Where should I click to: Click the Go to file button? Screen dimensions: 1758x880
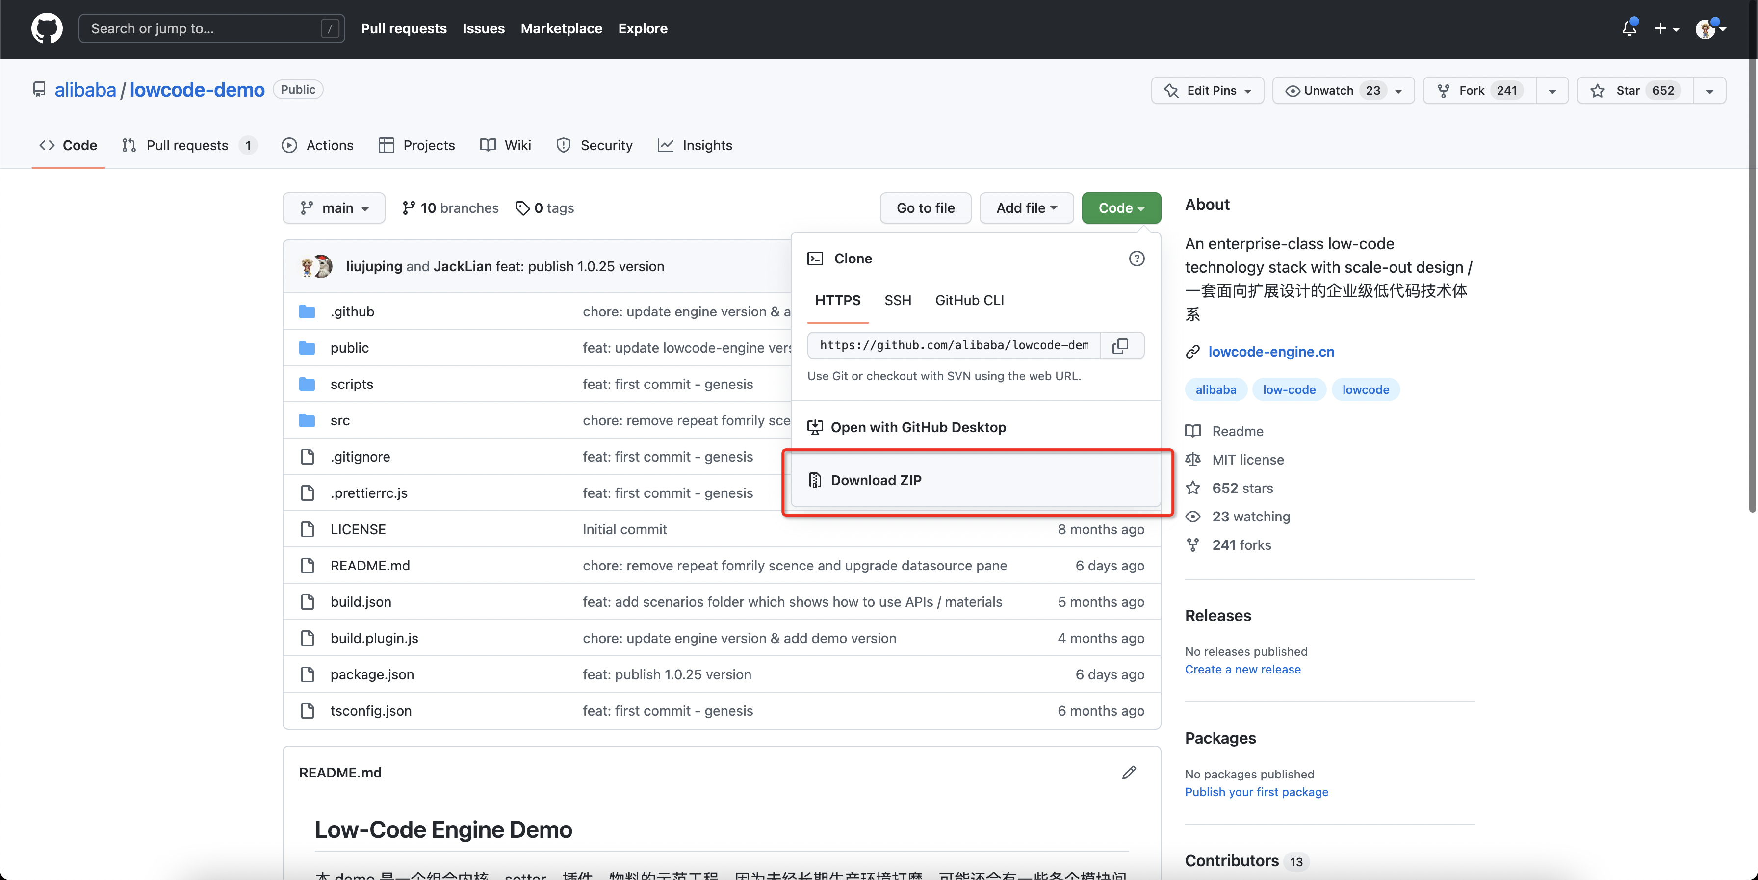[925, 208]
